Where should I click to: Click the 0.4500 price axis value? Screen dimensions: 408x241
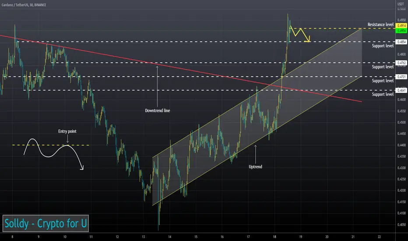pos(401,122)
